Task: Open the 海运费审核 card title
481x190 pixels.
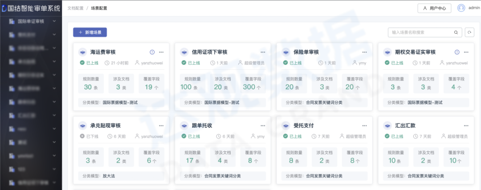Action: pos(103,52)
